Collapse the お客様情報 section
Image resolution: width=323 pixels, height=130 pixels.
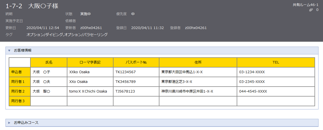point(9,50)
